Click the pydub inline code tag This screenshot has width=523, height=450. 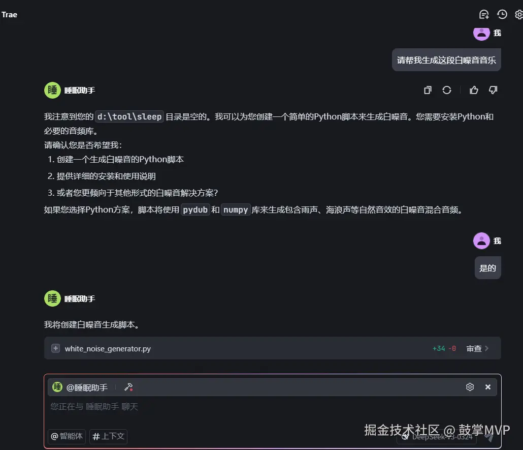click(195, 209)
